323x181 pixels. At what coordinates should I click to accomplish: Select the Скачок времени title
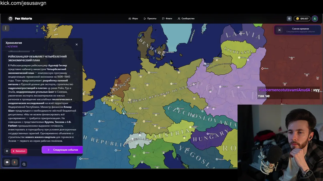point(301,29)
